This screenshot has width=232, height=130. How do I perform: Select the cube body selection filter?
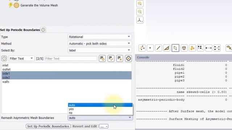184,48
